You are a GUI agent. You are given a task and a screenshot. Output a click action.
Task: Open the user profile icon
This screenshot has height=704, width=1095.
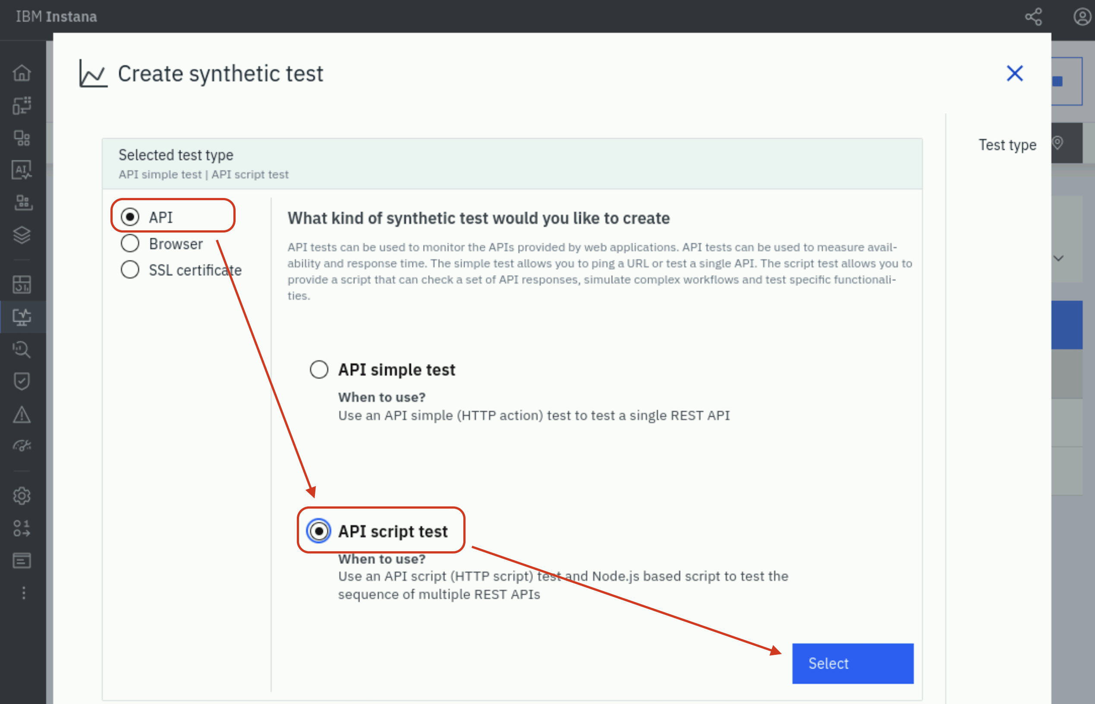[x=1082, y=17]
